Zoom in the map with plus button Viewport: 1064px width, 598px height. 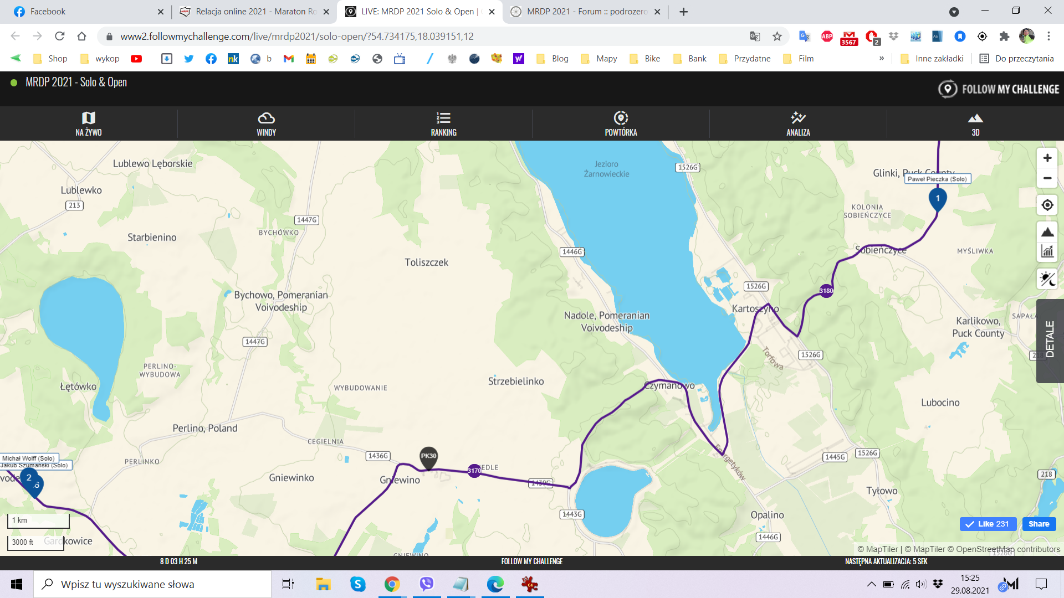pyautogui.click(x=1047, y=158)
